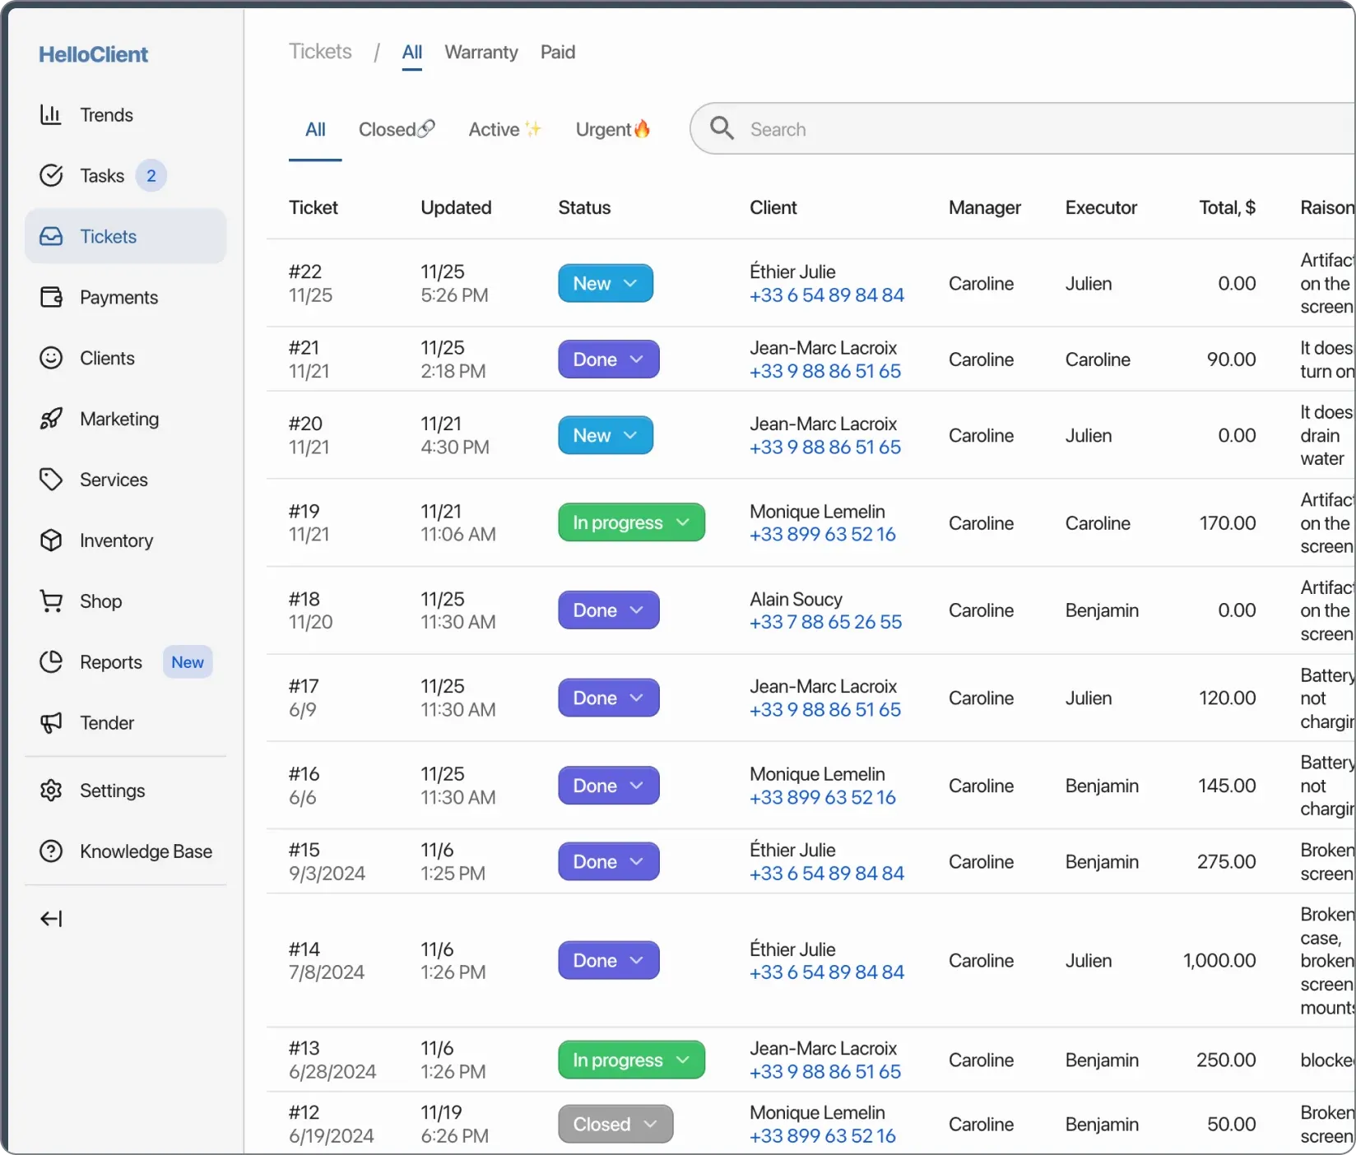Screen dimensions: 1356x1155
Task: Open the Reports page with New badge
Action: pyautogui.click(x=112, y=662)
